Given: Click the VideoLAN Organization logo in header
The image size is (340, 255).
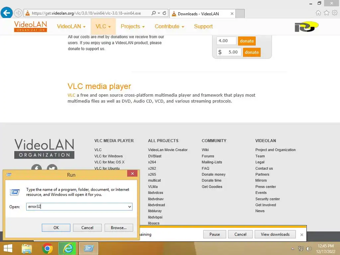Looking at the screenshot, I should (x=30, y=27).
